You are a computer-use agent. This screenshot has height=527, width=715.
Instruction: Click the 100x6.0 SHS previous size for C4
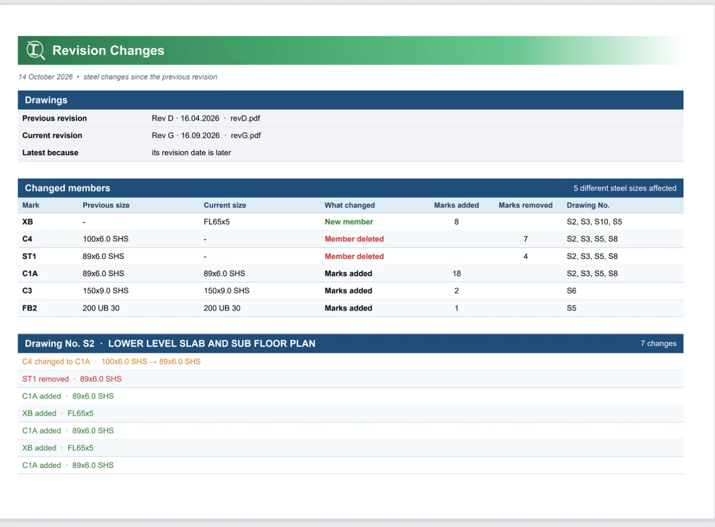pyautogui.click(x=106, y=239)
